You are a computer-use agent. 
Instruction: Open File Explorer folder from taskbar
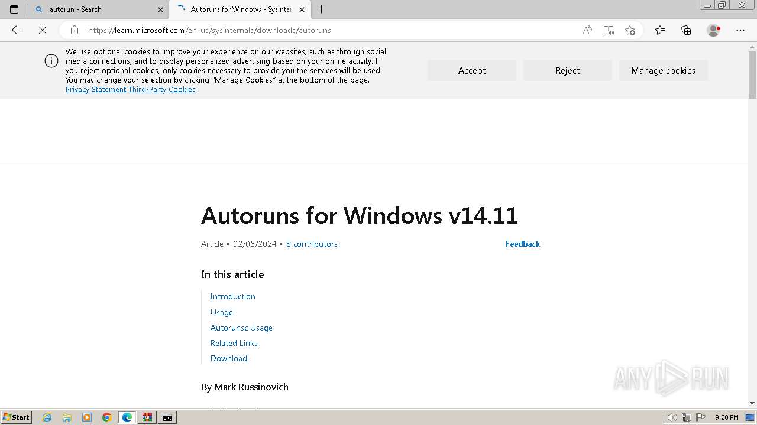67,417
